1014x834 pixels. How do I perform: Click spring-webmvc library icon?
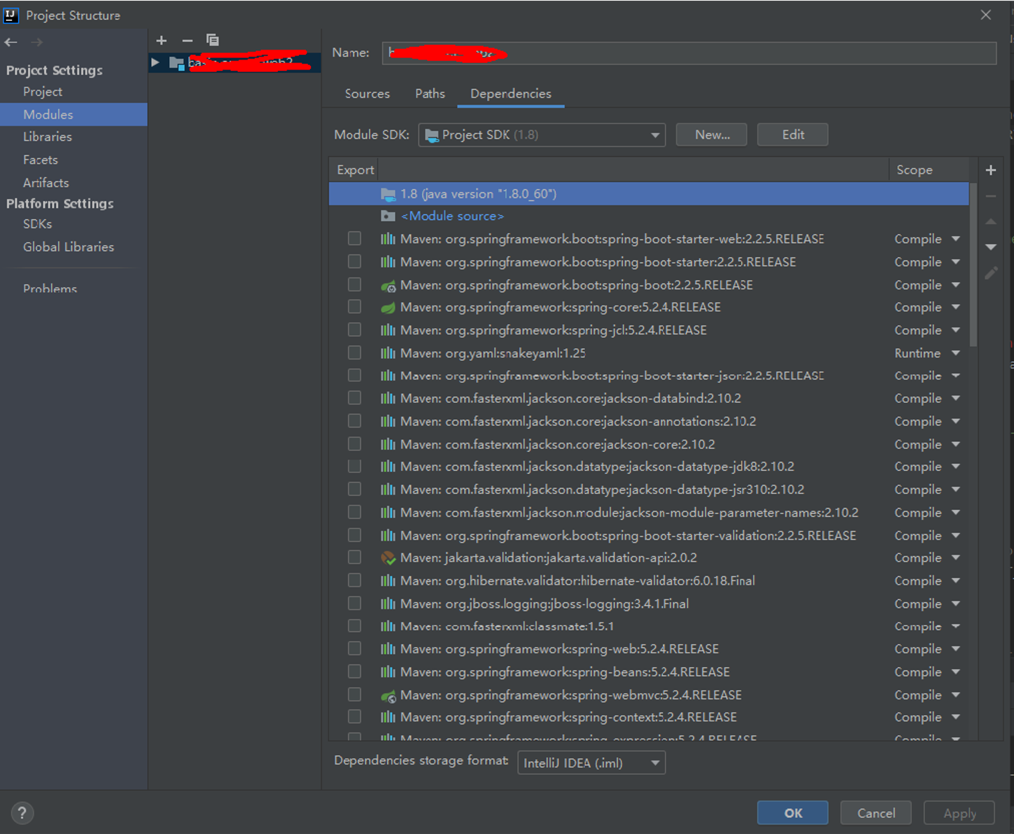point(388,696)
